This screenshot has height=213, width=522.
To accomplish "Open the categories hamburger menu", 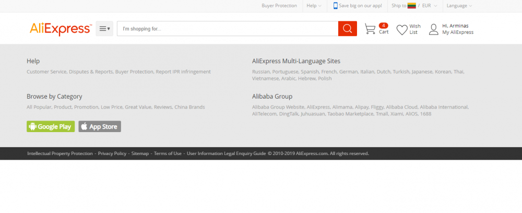I will click(x=104, y=29).
